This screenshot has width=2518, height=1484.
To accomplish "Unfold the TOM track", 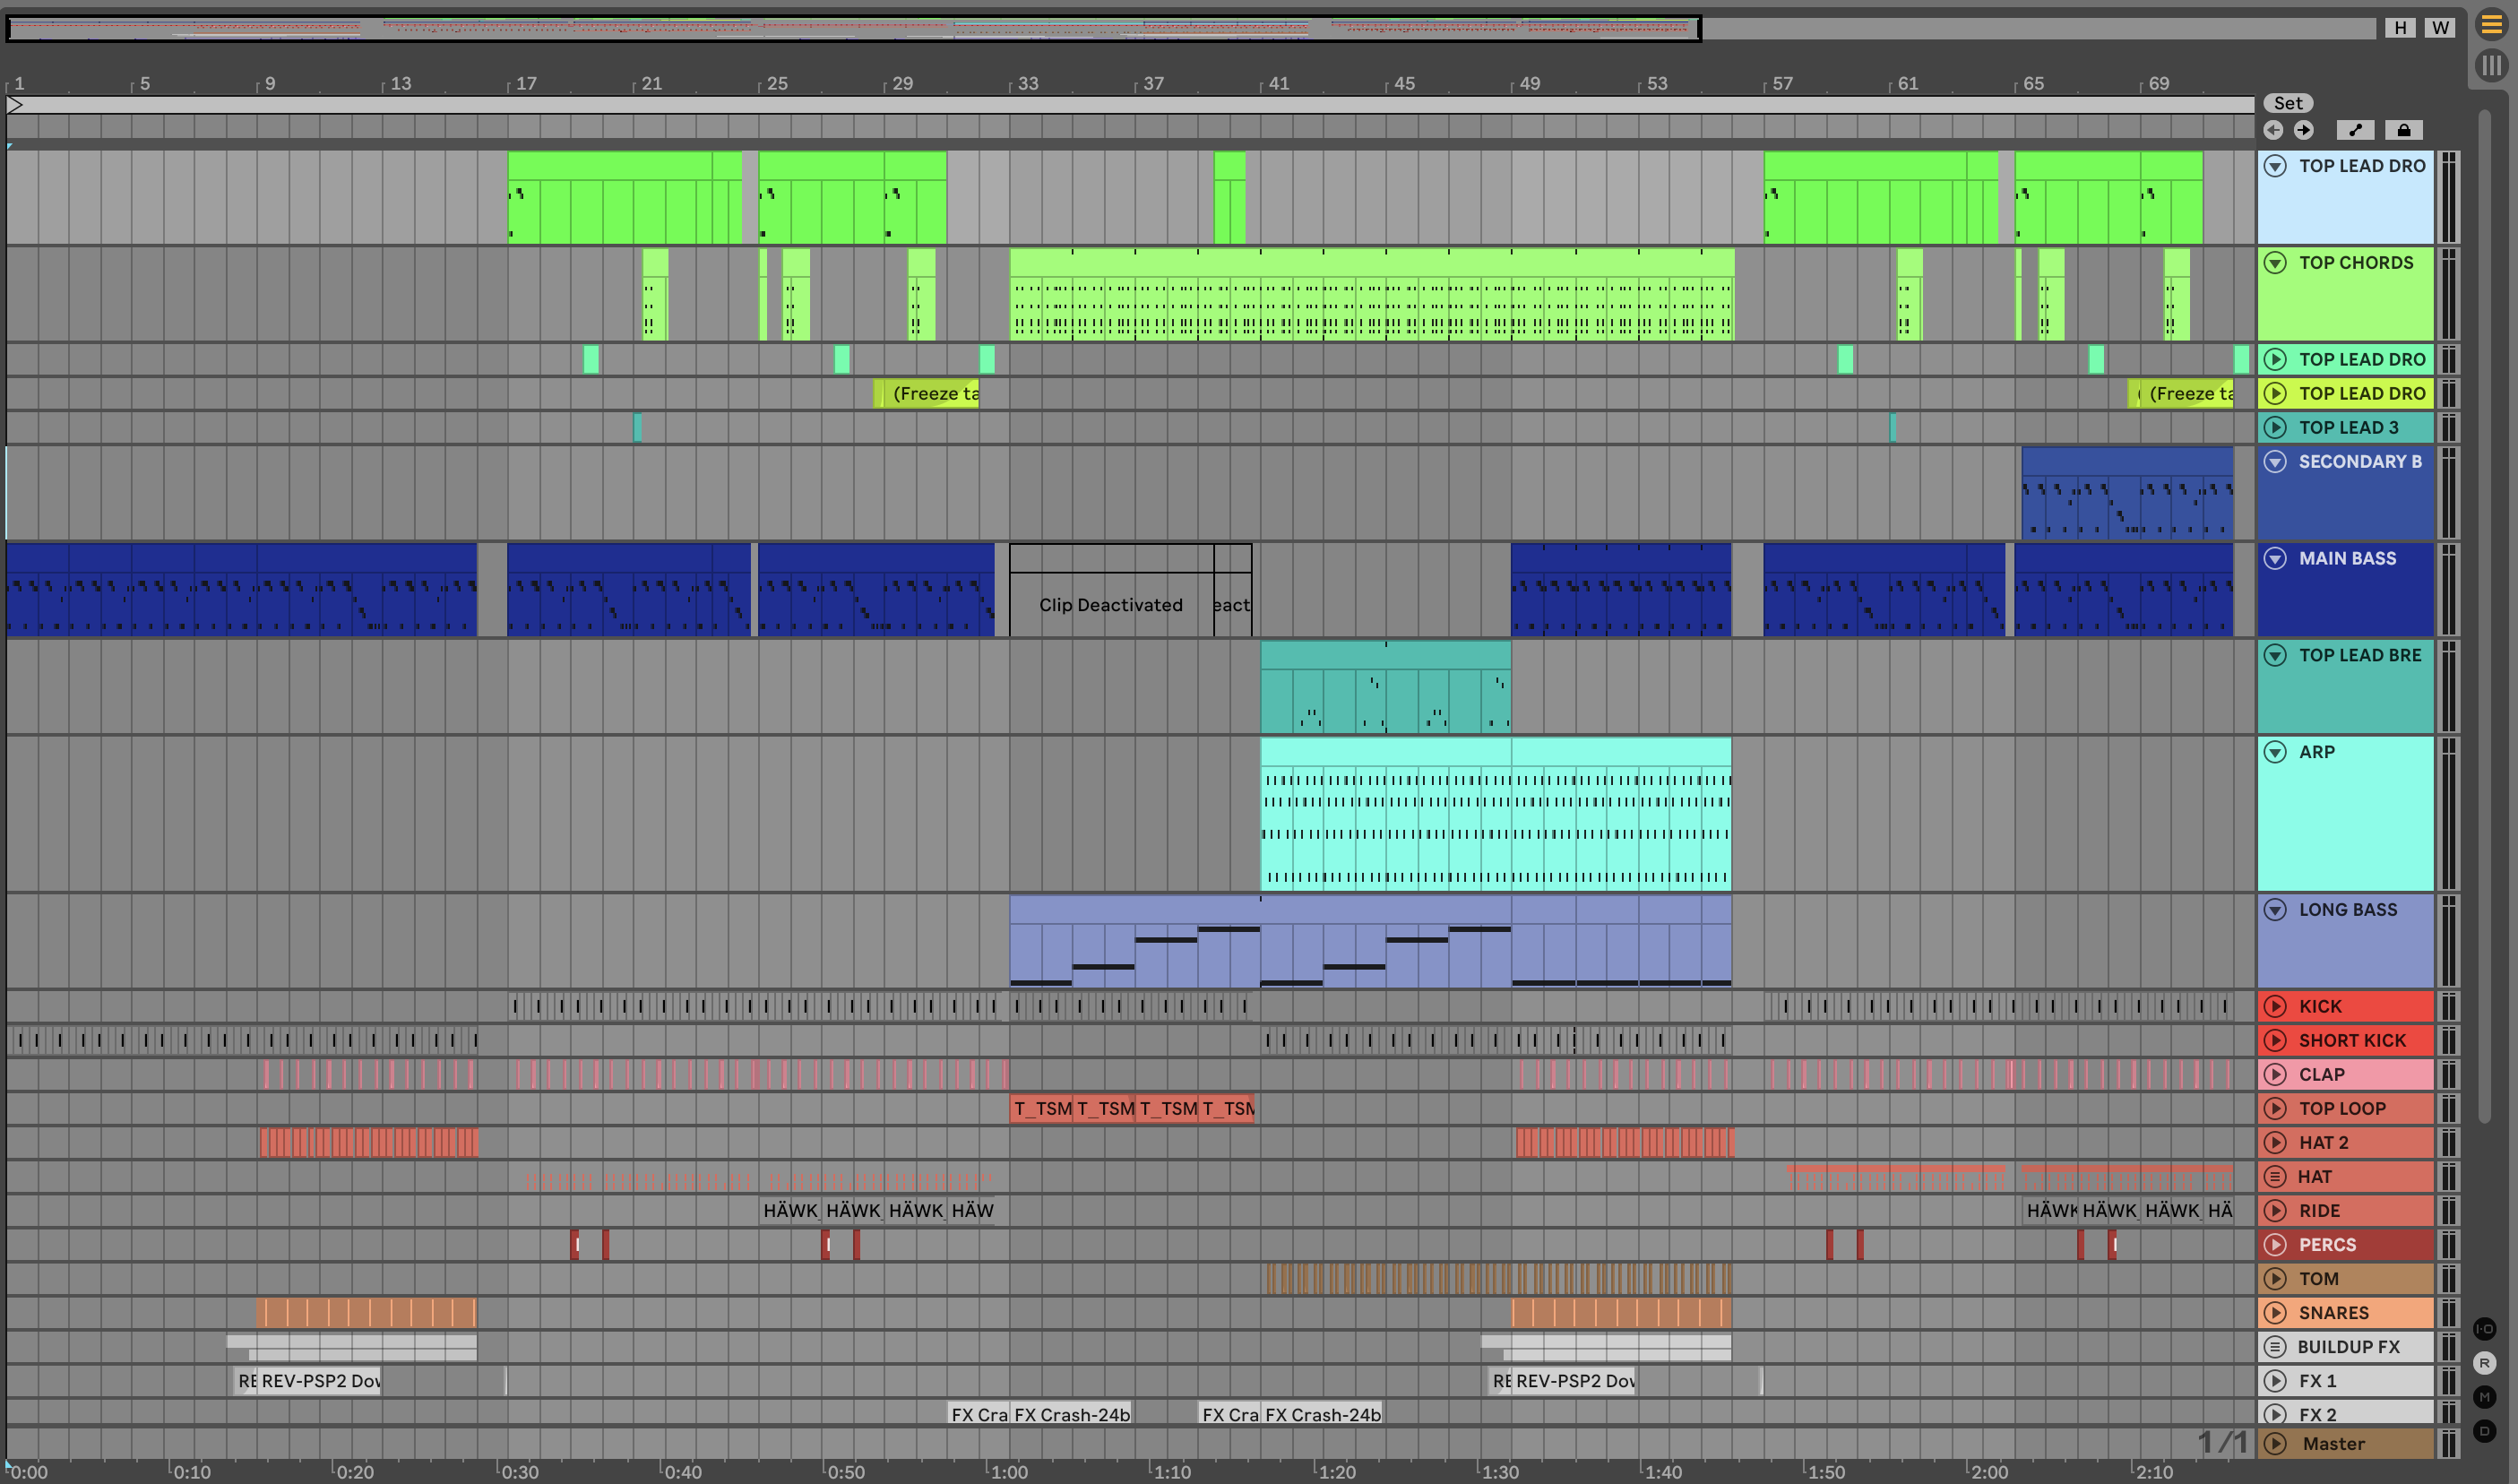I will [x=2275, y=1278].
